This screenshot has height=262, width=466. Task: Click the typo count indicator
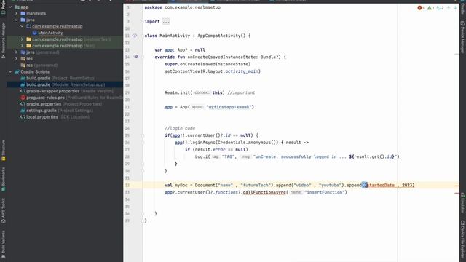(x=440, y=8)
